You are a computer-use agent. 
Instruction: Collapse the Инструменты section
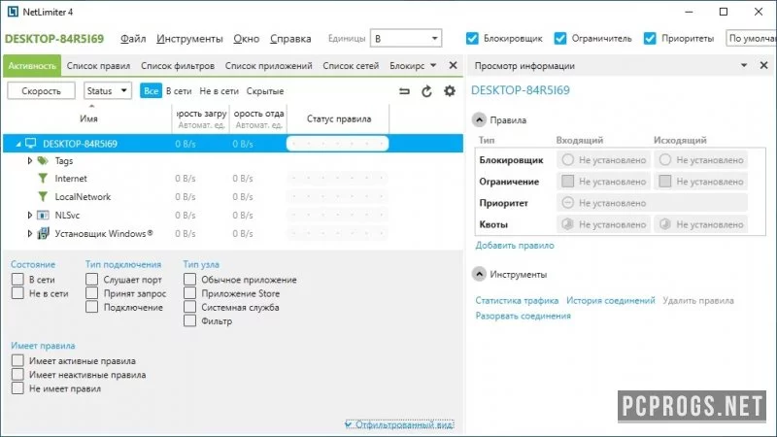pos(479,274)
